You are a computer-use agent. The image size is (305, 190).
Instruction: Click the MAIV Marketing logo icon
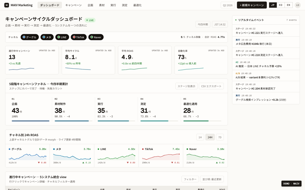click(x=6, y=5)
